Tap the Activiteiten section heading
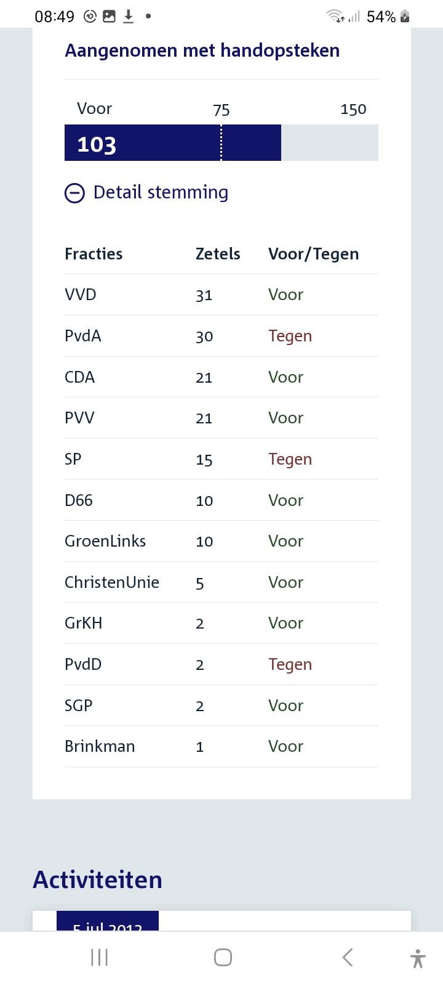Viewport: 443px width, 986px height. point(97,880)
